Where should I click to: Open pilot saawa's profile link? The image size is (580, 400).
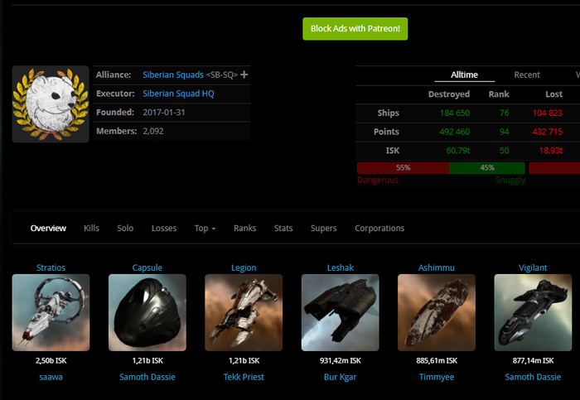(x=51, y=377)
